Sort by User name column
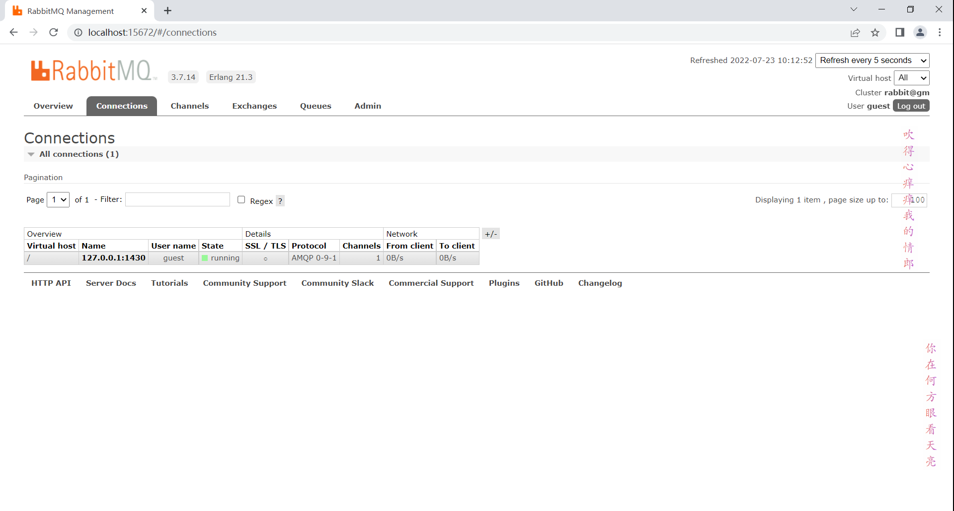The height and width of the screenshot is (511, 954). click(x=173, y=246)
